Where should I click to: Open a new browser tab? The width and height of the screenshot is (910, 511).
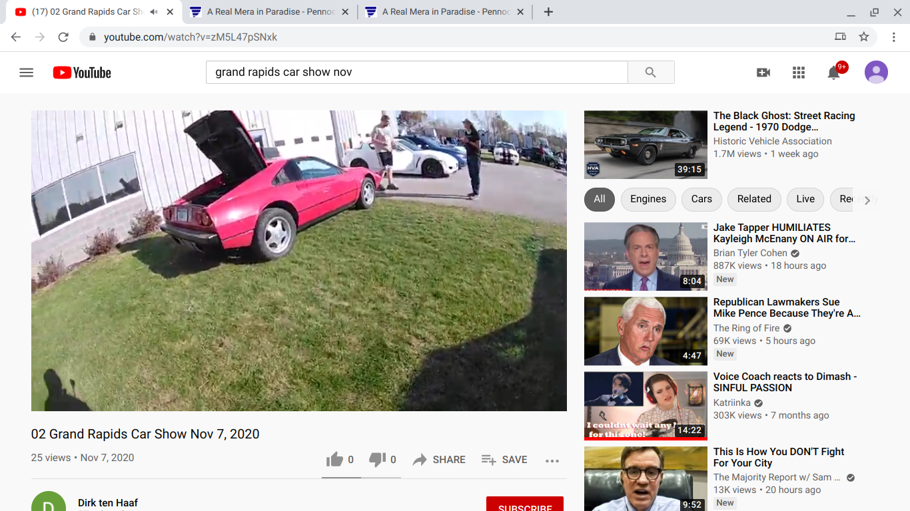tap(548, 12)
